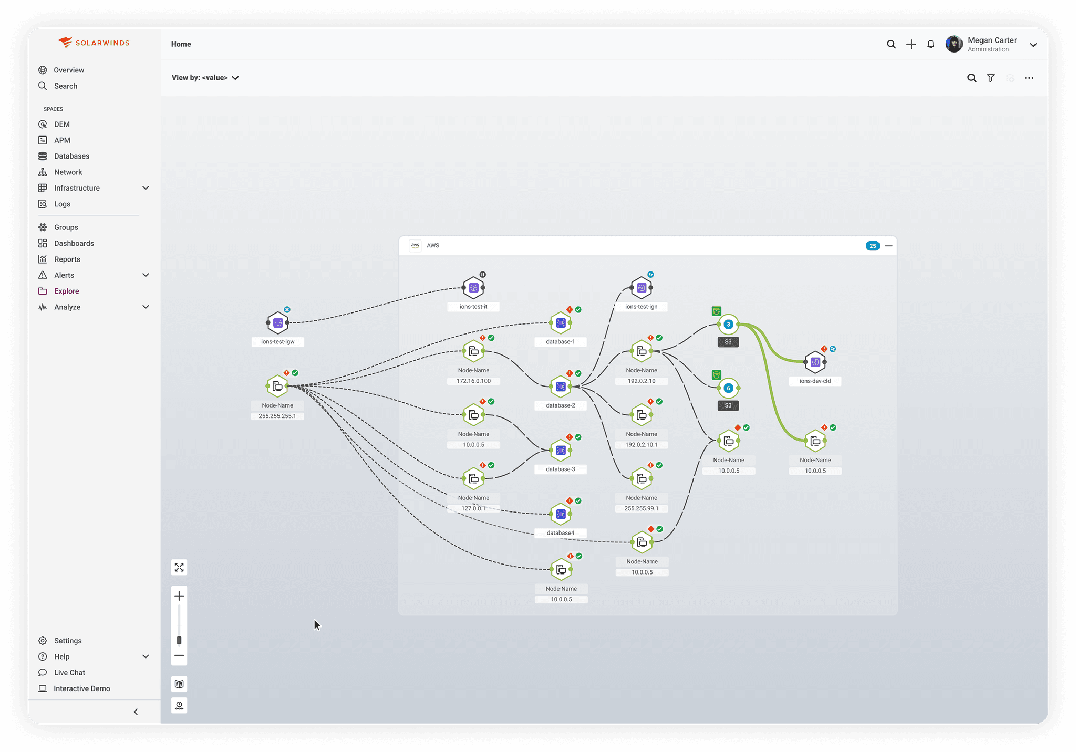Collapse the left navigation sidebar
1076x752 pixels.
(136, 712)
